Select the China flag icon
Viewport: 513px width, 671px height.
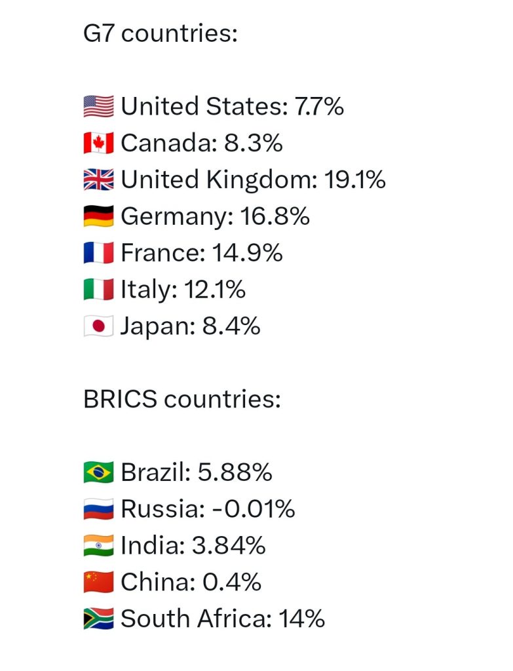click(x=98, y=582)
